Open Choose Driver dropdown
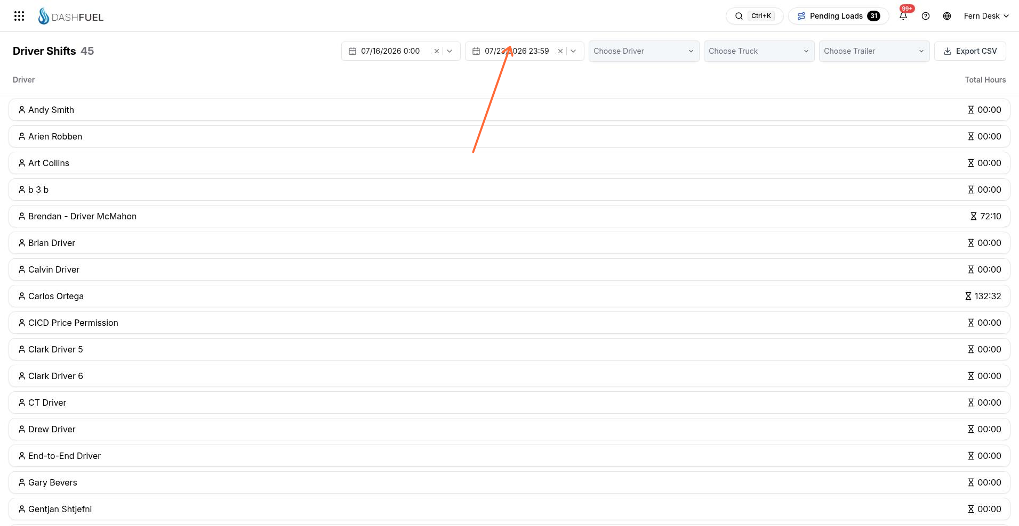 click(644, 51)
